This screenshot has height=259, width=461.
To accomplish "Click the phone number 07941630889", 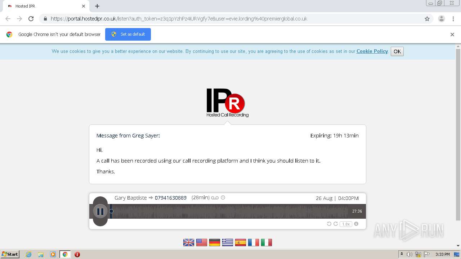I will (x=171, y=198).
